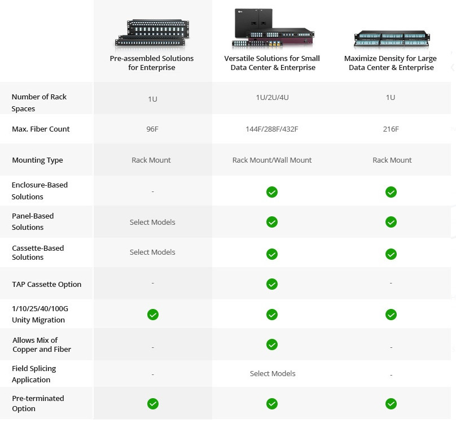The width and height of the screenshot is (456, 423).
Task: Click Maximize Density for Large Data Center heading
Action: 391,63
